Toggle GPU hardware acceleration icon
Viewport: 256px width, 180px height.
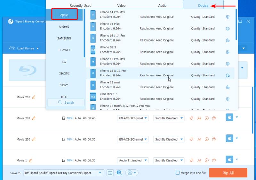pyautogui.click(x=119, y=173)
